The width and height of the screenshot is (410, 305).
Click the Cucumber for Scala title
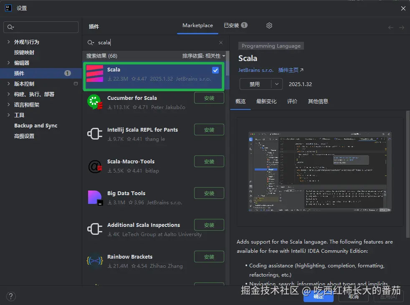pos(132,98)
